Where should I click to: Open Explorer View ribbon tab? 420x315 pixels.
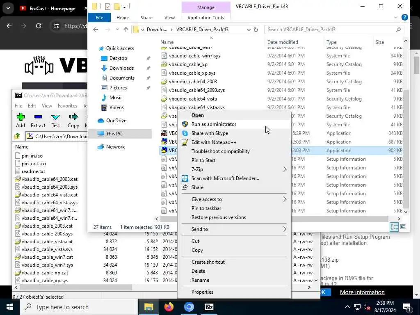click(169, 17)
